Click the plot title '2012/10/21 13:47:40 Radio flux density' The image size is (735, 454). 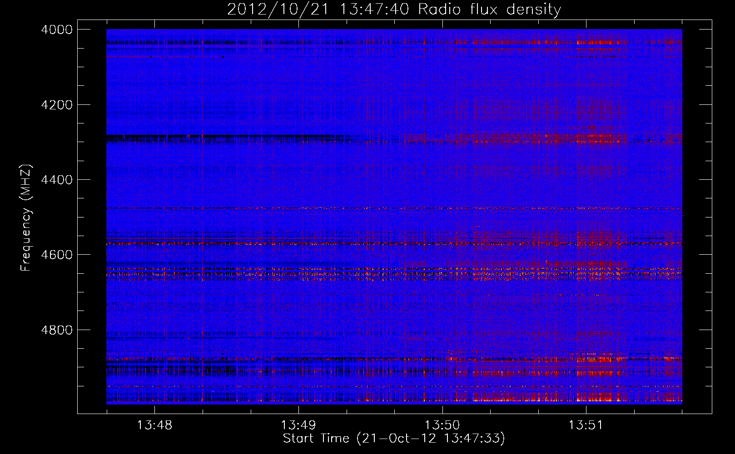(394, 10)
